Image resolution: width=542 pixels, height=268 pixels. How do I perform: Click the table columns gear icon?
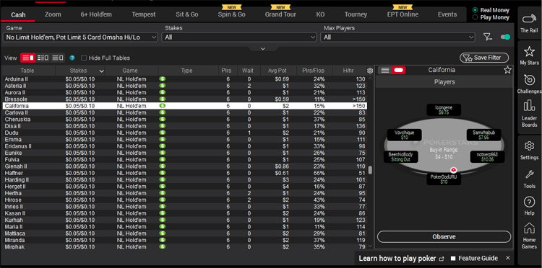point(370,71)
